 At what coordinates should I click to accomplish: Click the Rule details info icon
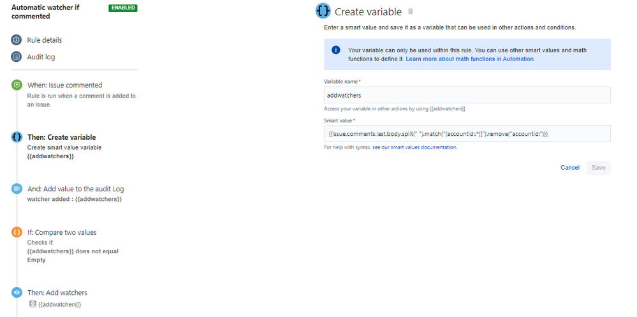16,40
